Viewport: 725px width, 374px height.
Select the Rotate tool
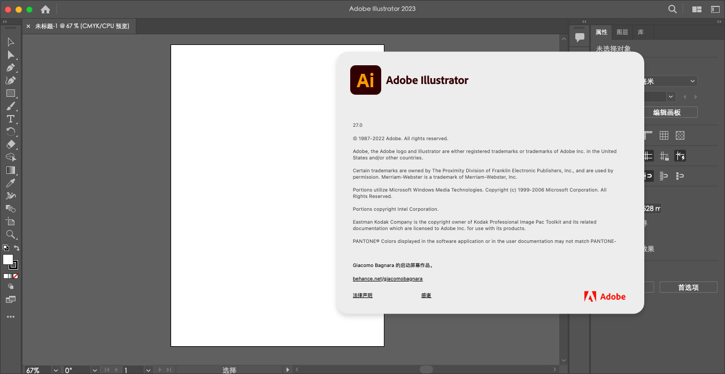tap(11, 132)
